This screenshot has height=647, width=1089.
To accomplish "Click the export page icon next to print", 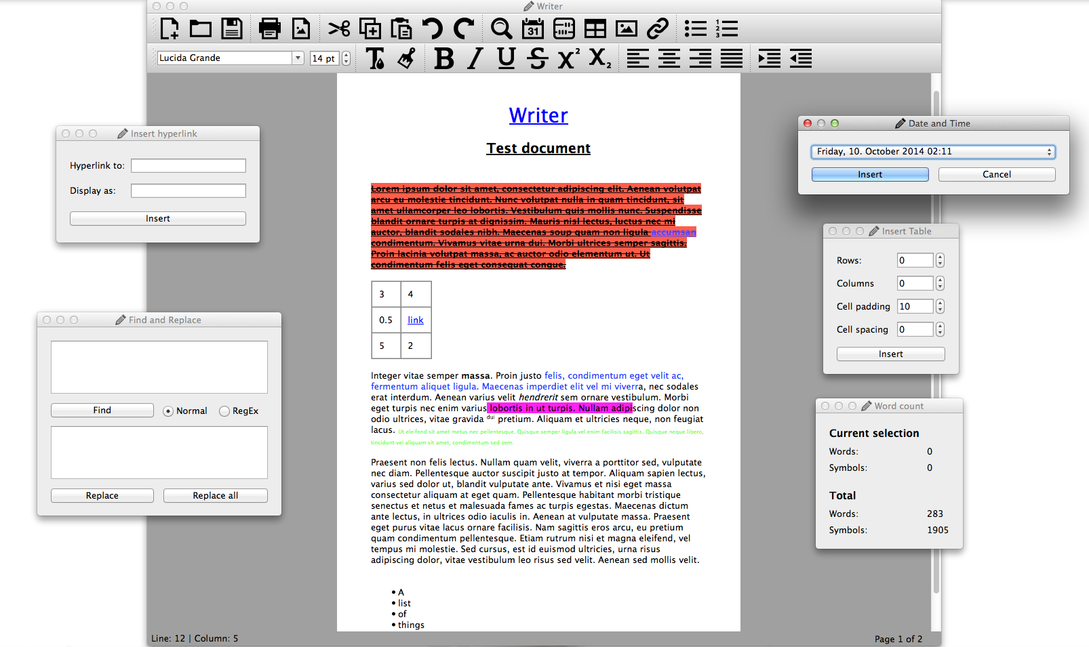I will coord(301,28).
